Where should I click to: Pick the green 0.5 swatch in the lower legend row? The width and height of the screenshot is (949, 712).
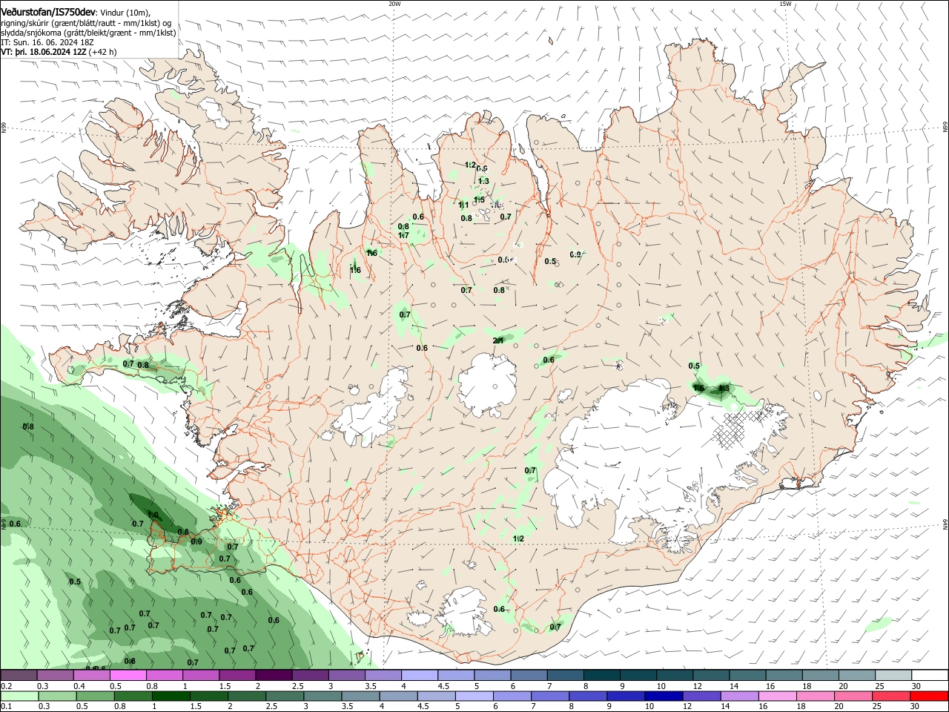[96, 696]
